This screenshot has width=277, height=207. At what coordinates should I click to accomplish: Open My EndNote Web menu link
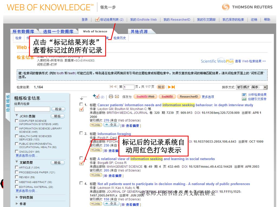click(143, 19)
